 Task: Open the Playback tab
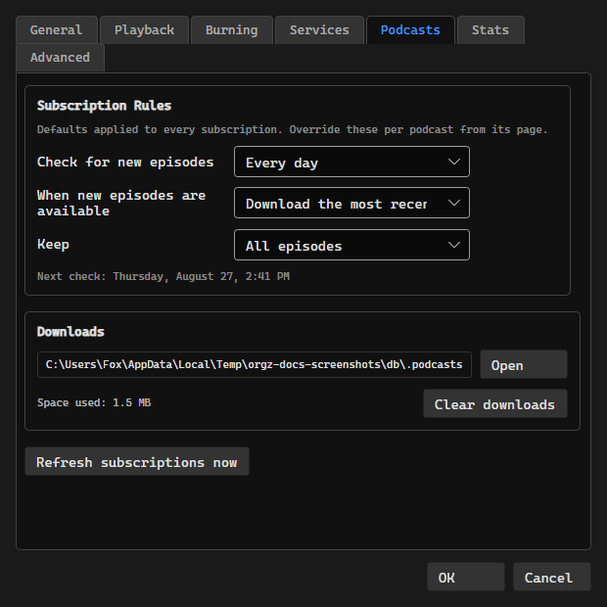pyautogui.click(x=144, y=29)
